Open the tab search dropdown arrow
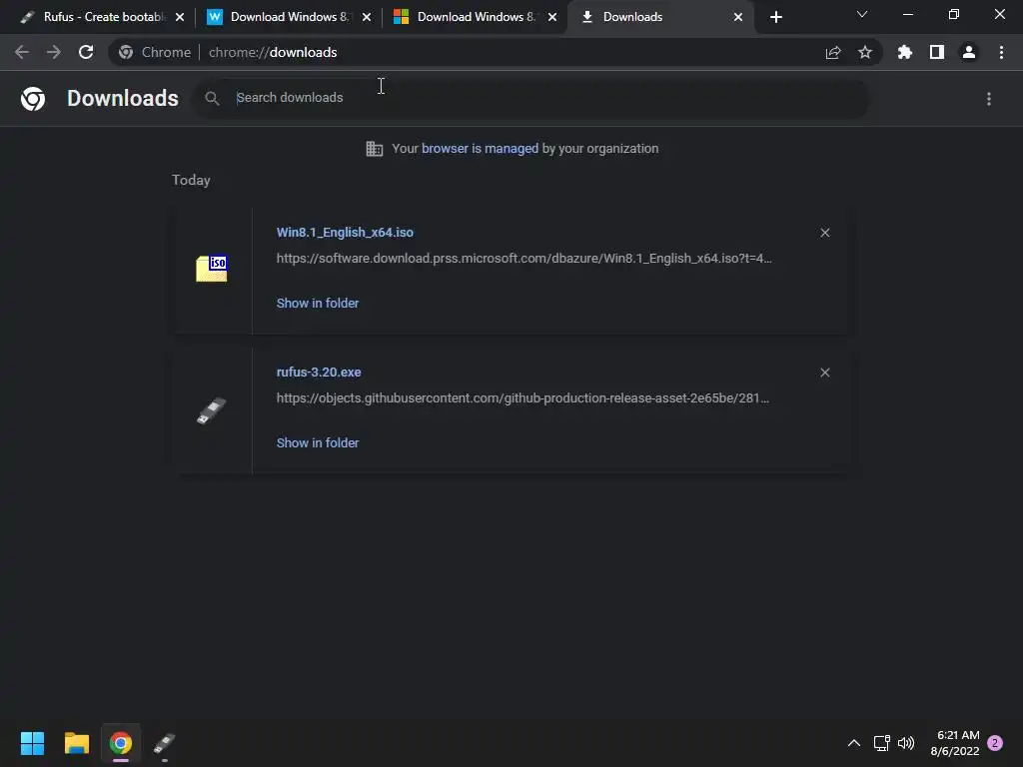Viewport: 1023px width, 767px height. [x=862, y=14]
